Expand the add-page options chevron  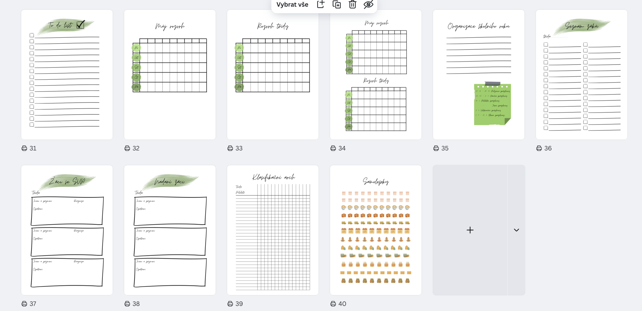[x=516, y=230]
